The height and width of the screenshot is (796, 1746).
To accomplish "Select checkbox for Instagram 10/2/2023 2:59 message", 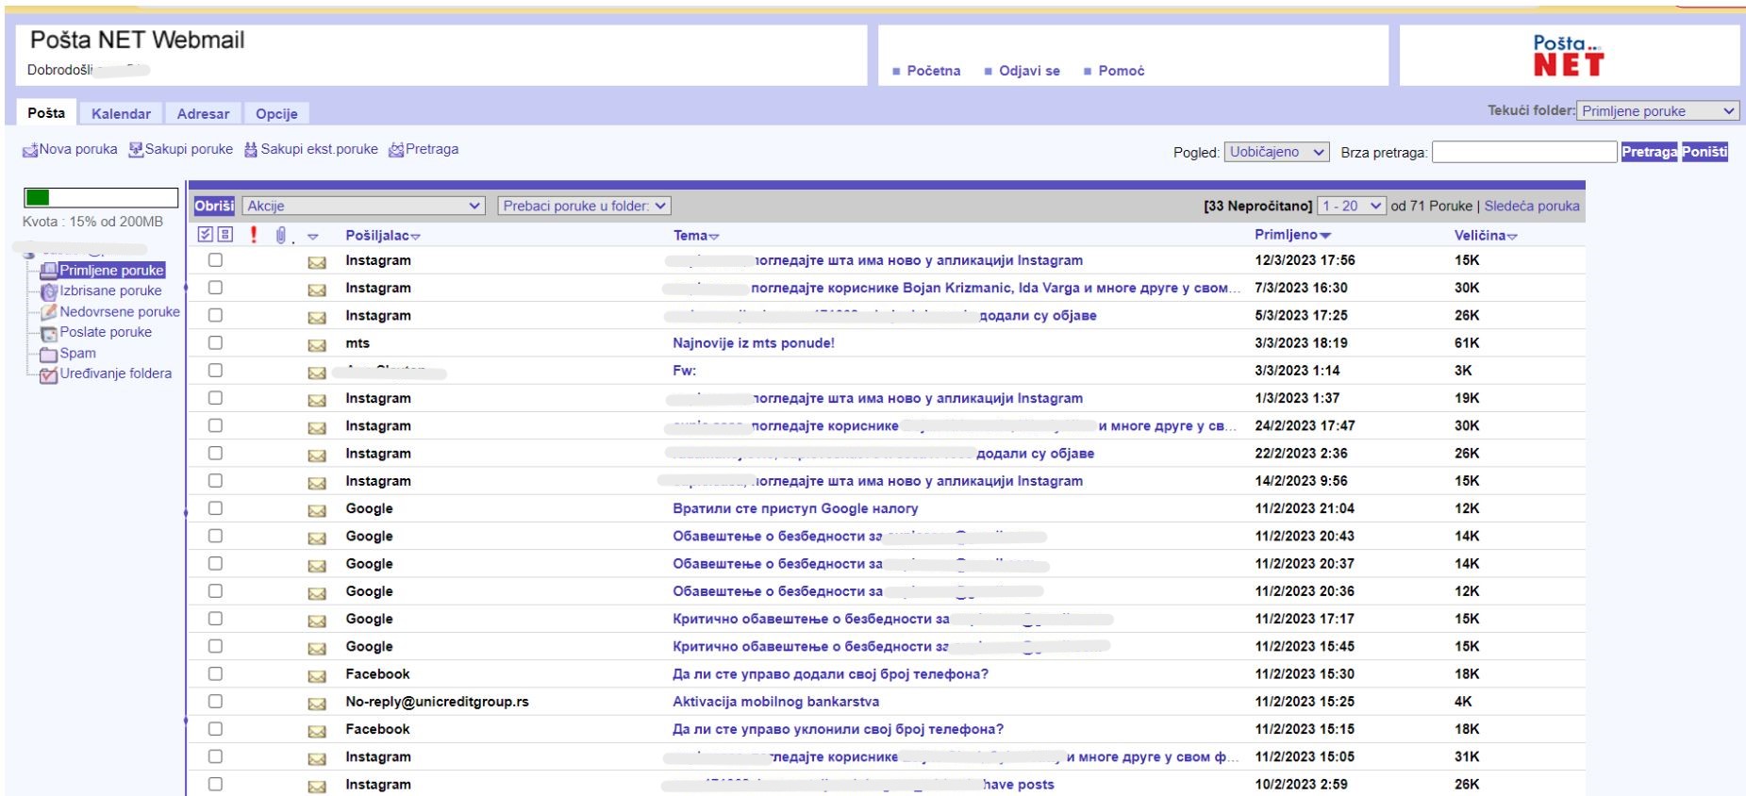I will (215, 784).
